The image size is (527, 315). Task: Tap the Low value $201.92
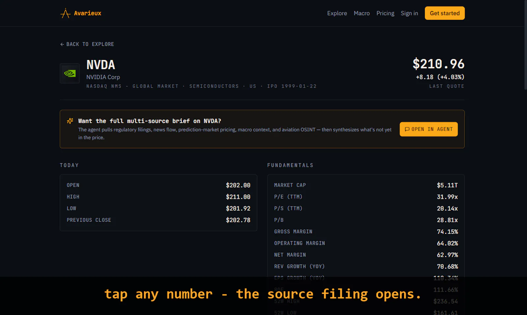[238, 208]
